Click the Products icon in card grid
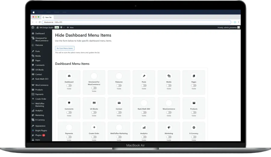The width and height of the screenshot is (271, 157). [x=194, y=103]
